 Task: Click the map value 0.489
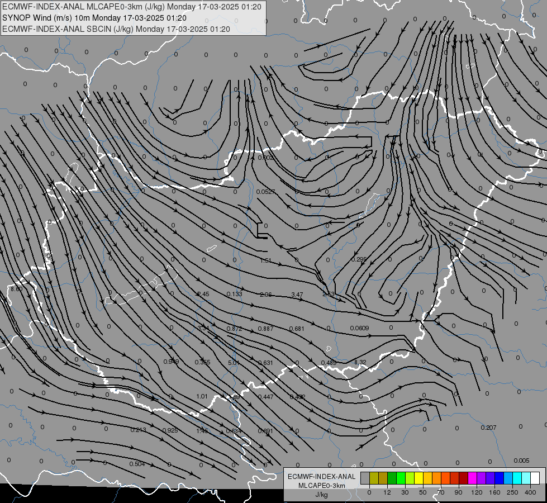click(x=329, y=363)
